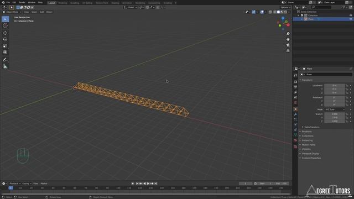Open the Tool properties tab
354x199 pixels.
(x=295, y=75)
